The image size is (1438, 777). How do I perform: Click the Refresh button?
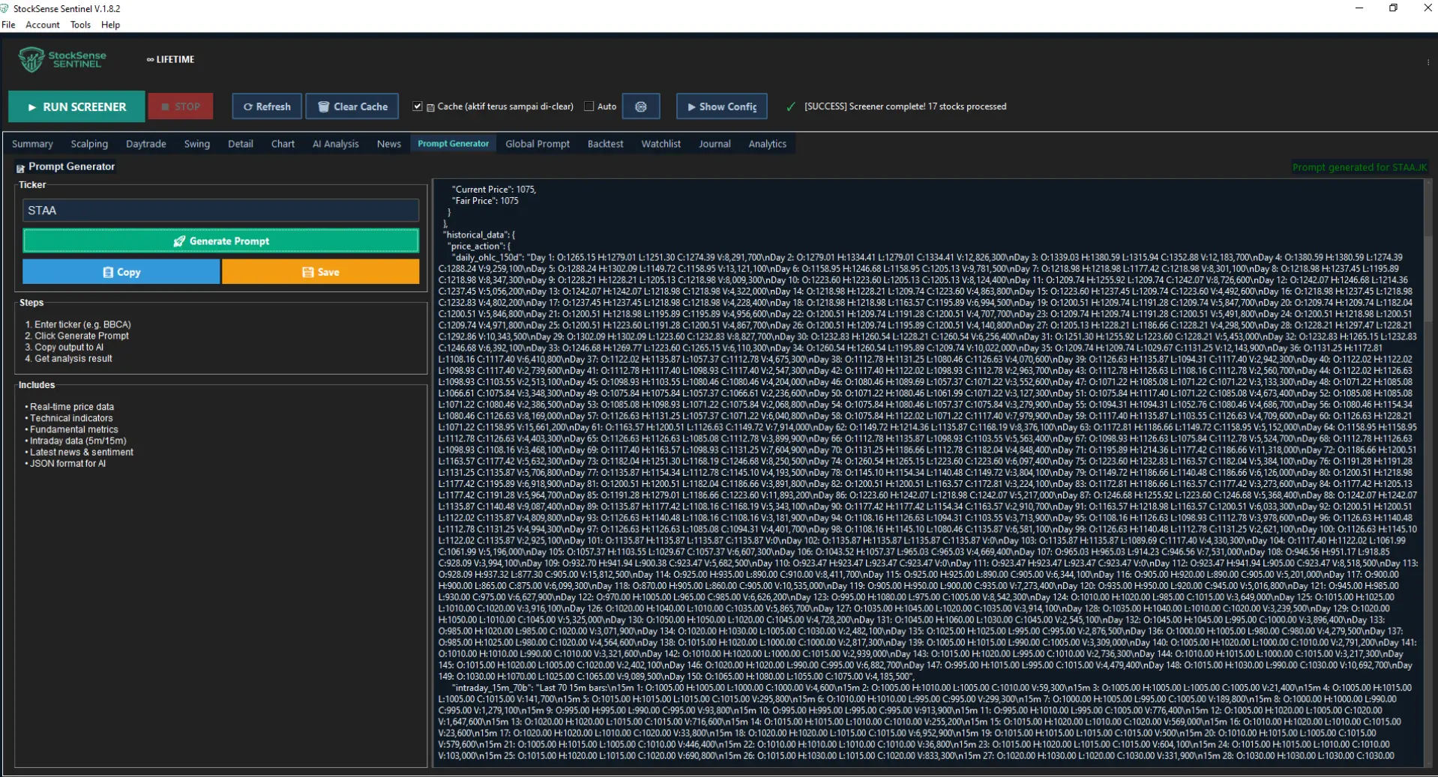(267, 106)
